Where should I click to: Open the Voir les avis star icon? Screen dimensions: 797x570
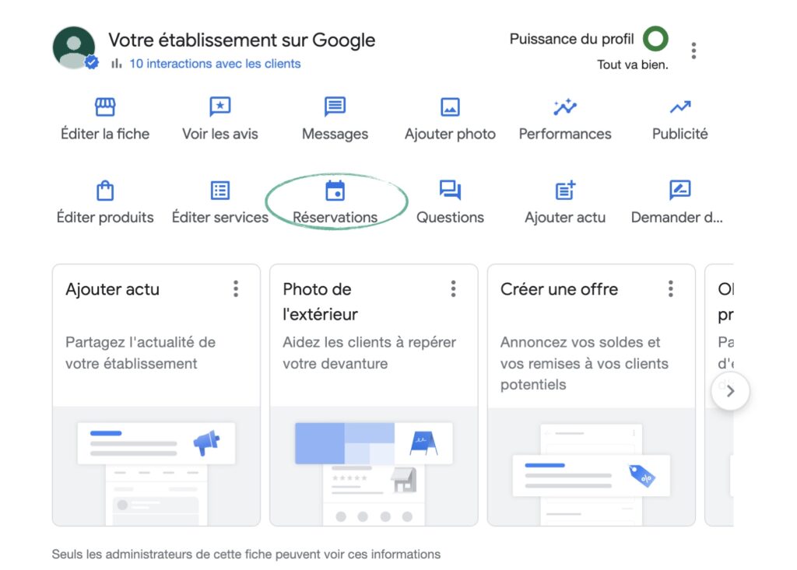[220, 107]
